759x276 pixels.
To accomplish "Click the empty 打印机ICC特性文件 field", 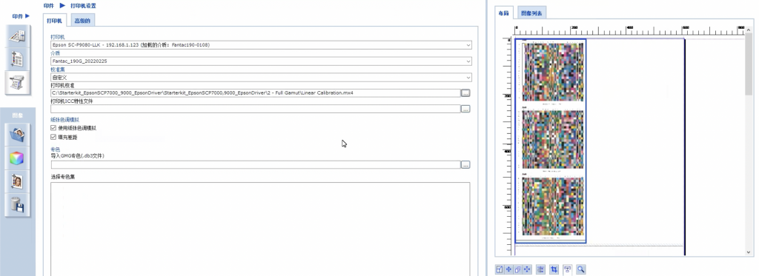I will click(255, 110).
